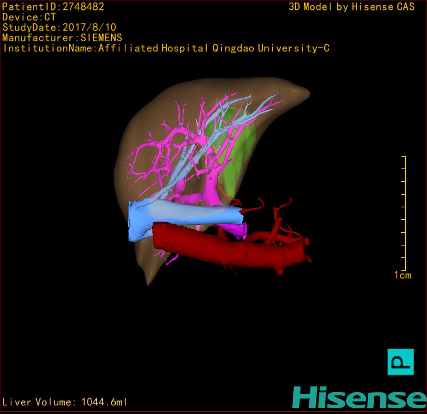Click the cyan P orientation cube icon
The height and width of the screenshot is (414, 427).
(400, 362)
